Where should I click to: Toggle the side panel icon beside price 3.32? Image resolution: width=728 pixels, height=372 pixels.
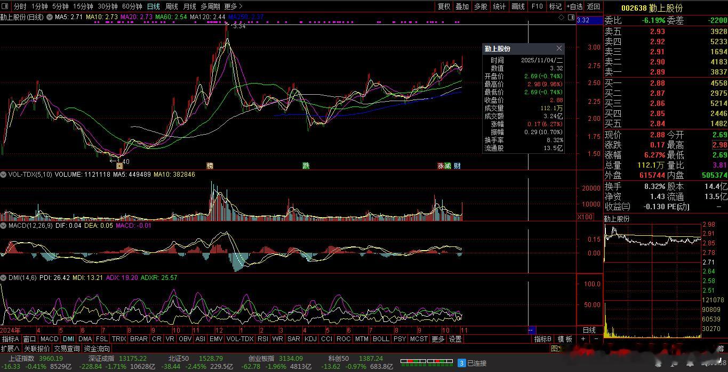(571, 18)
